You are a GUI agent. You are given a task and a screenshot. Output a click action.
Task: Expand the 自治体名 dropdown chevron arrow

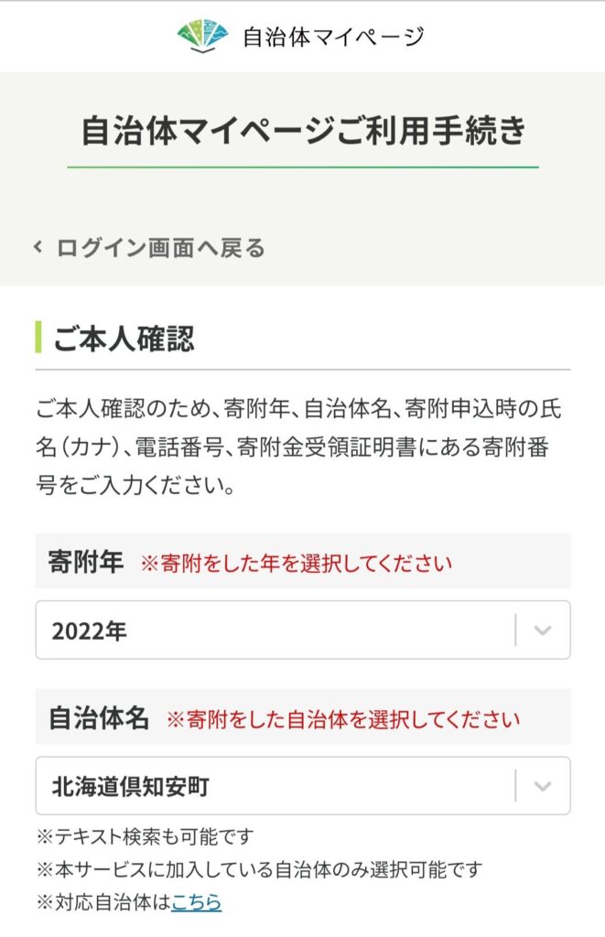(543, 786)
